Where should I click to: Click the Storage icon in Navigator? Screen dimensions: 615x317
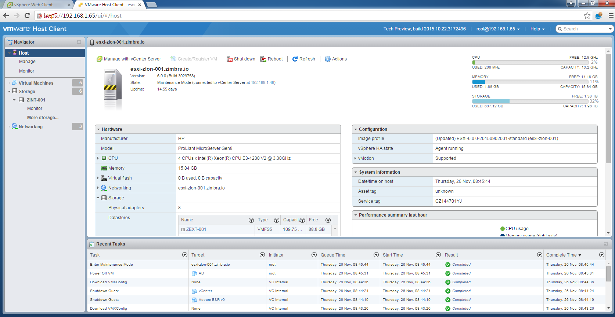15,91
